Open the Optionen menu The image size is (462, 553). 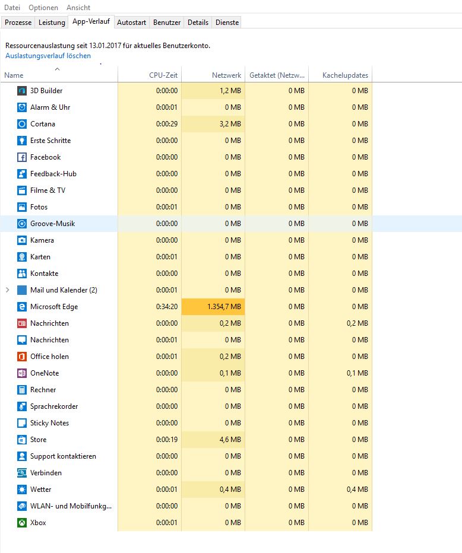43,7
